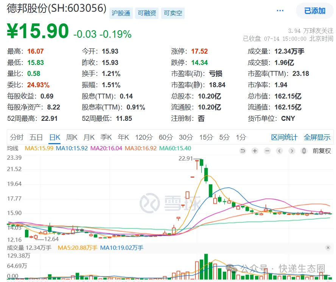Move chart right with the right arrow
The image size is (336, 282).
tap(292, 151)
